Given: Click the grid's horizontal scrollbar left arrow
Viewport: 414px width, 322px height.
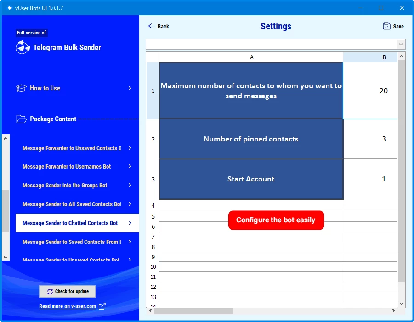Looking at the screenshot, I should tap(150, 311).
